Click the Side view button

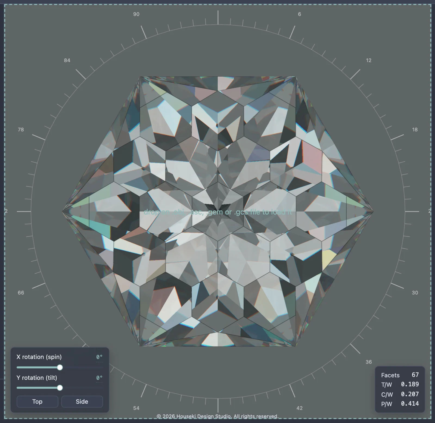82,402
